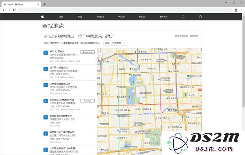Close the Apple 查找地点 browser tab

click(x=38, y=4)
